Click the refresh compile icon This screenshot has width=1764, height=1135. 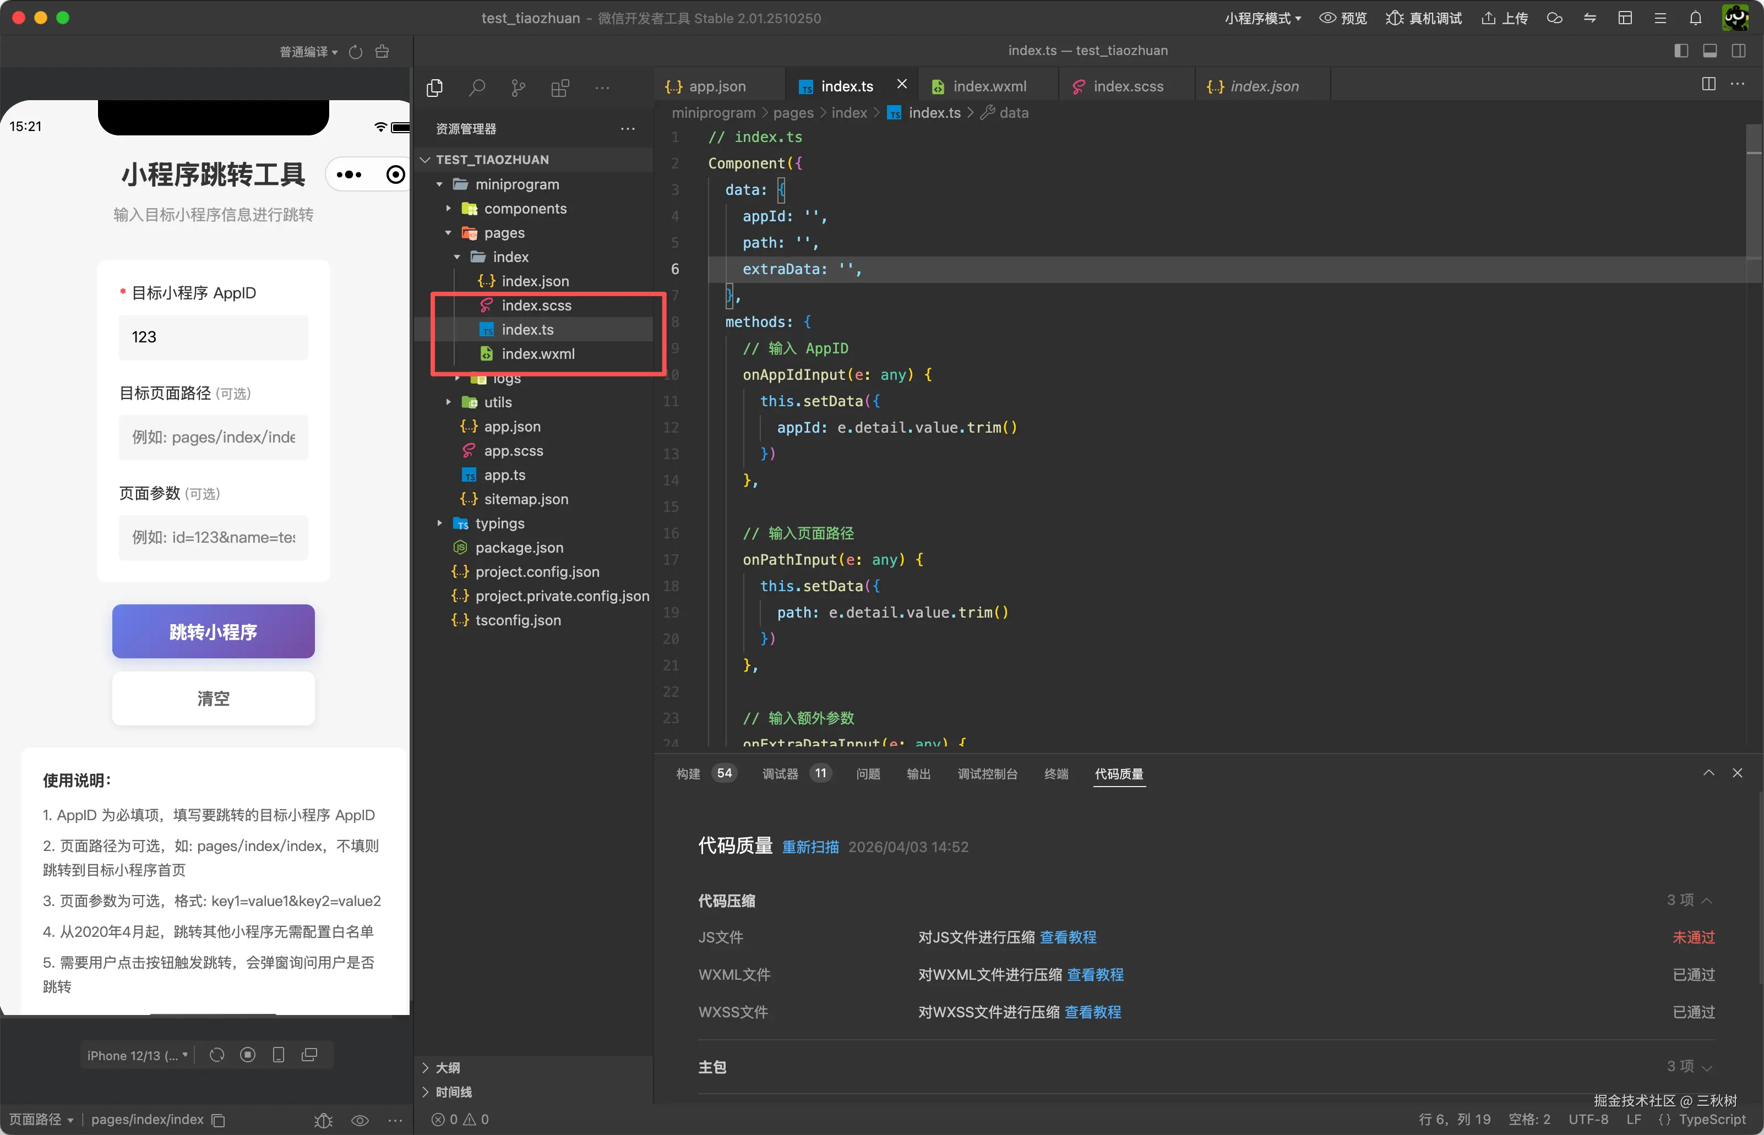[355, 52]
